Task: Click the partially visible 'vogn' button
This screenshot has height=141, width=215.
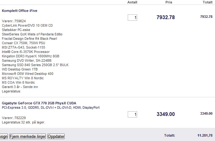Action: (x=4, y=137)
